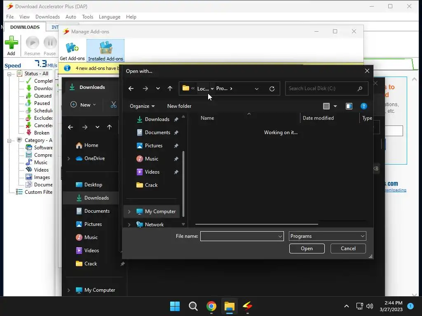Viewport: 422px width, 316px height.
Task: Select Videos in dialog sidebar
Action: point(152,172)
